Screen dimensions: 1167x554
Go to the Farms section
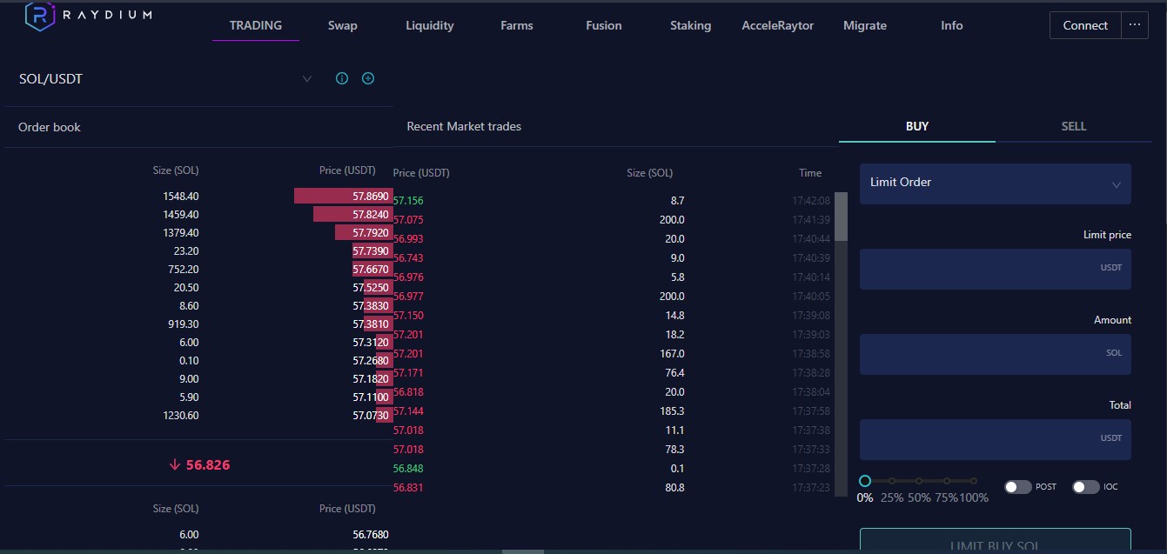click(517, 25)
